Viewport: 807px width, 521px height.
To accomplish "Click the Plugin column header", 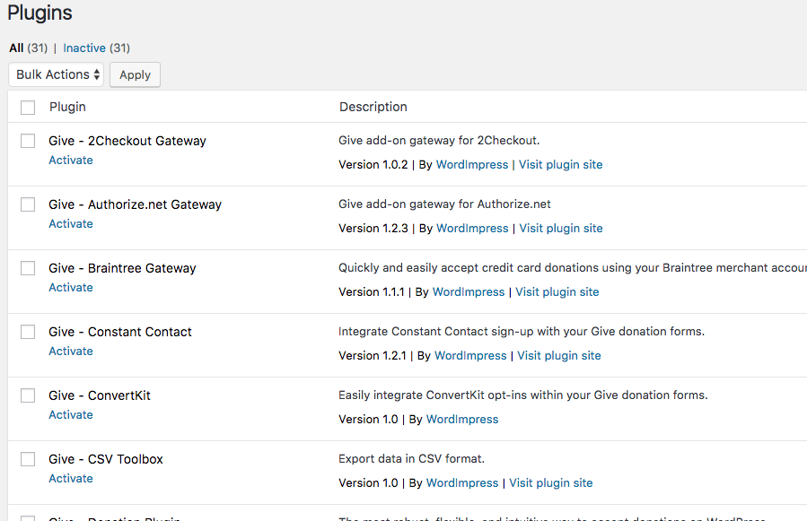I will (x=67, y=107).
